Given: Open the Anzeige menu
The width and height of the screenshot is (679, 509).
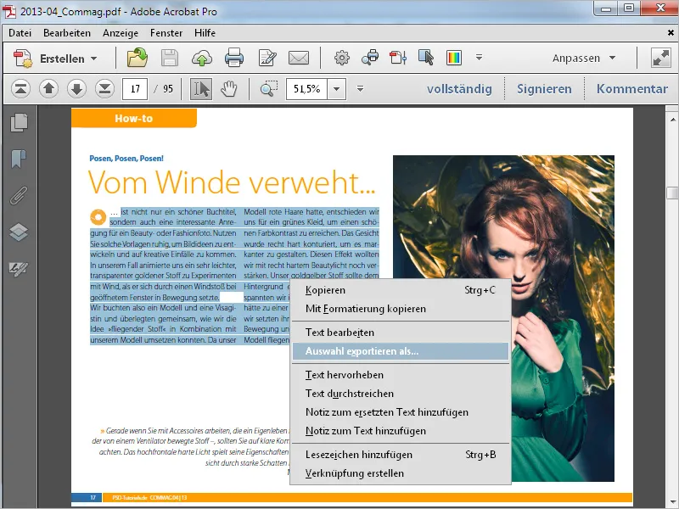Looking at the screenshot, I should (121, 33).
